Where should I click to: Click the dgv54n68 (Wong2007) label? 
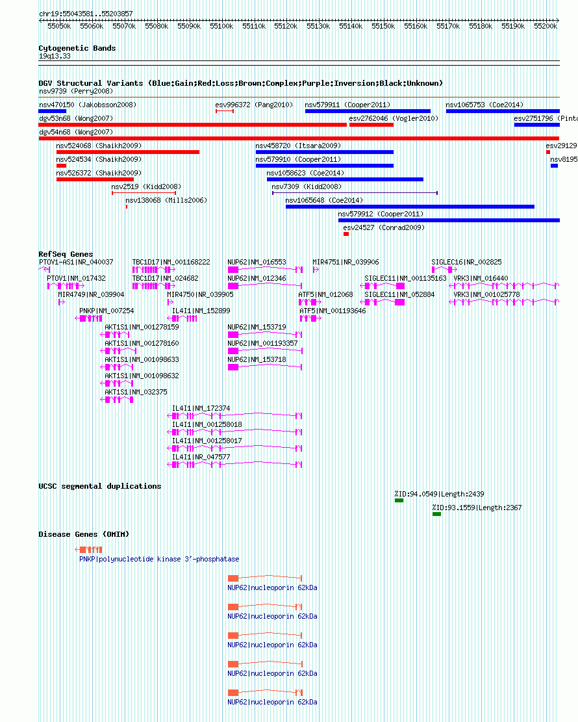[x=76, y=132]
